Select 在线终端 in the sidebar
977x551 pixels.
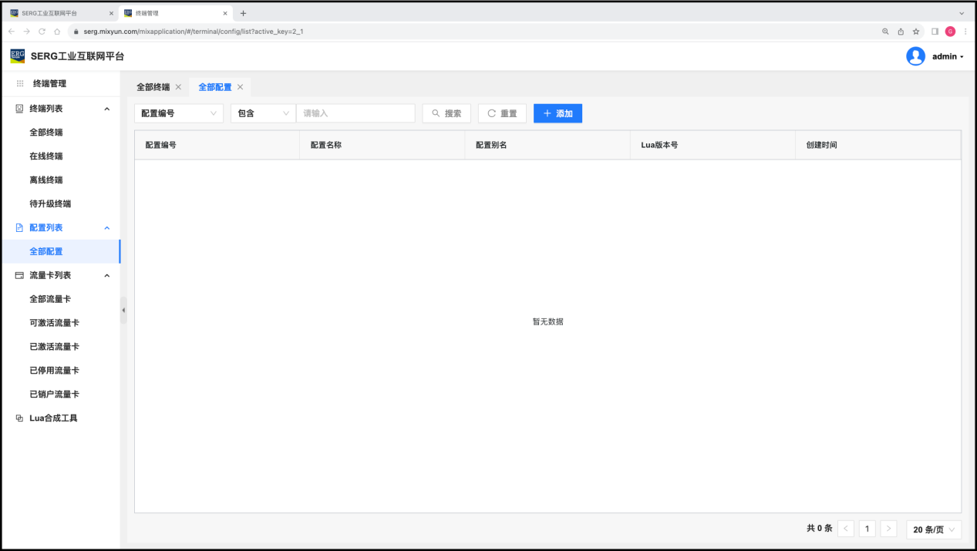(x=46, y=156)
